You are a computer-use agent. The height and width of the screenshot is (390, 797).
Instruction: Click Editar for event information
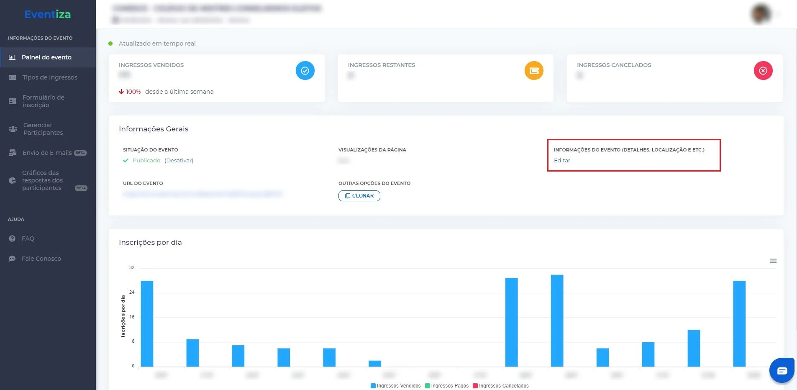(562, 161)
